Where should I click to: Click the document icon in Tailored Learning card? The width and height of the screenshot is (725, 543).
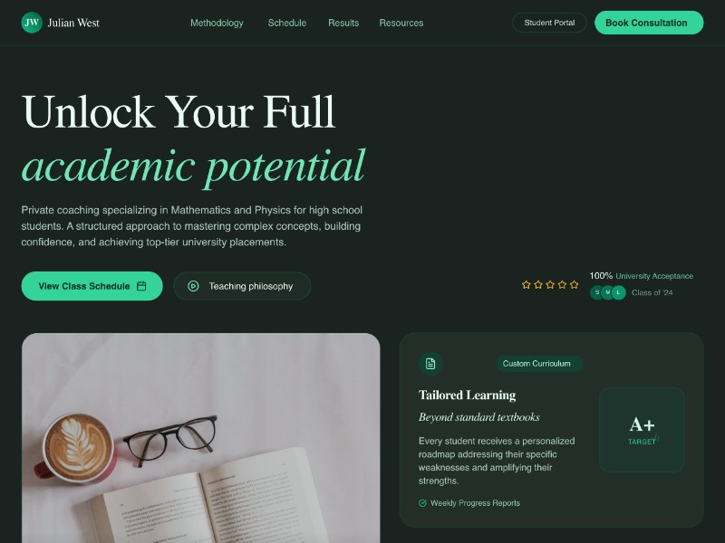(x=430, y=364)
